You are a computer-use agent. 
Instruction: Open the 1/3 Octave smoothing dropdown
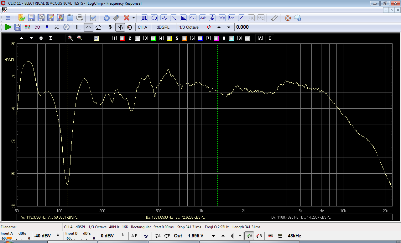[189, 27]
